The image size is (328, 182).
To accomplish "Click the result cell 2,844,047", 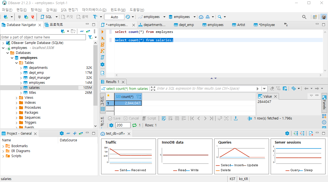I will (x=128, y=103).
